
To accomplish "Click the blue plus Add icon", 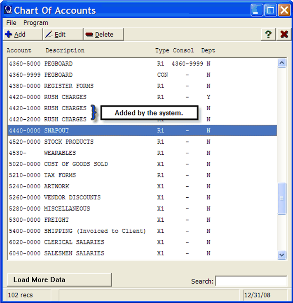I will tap(9, 34).
